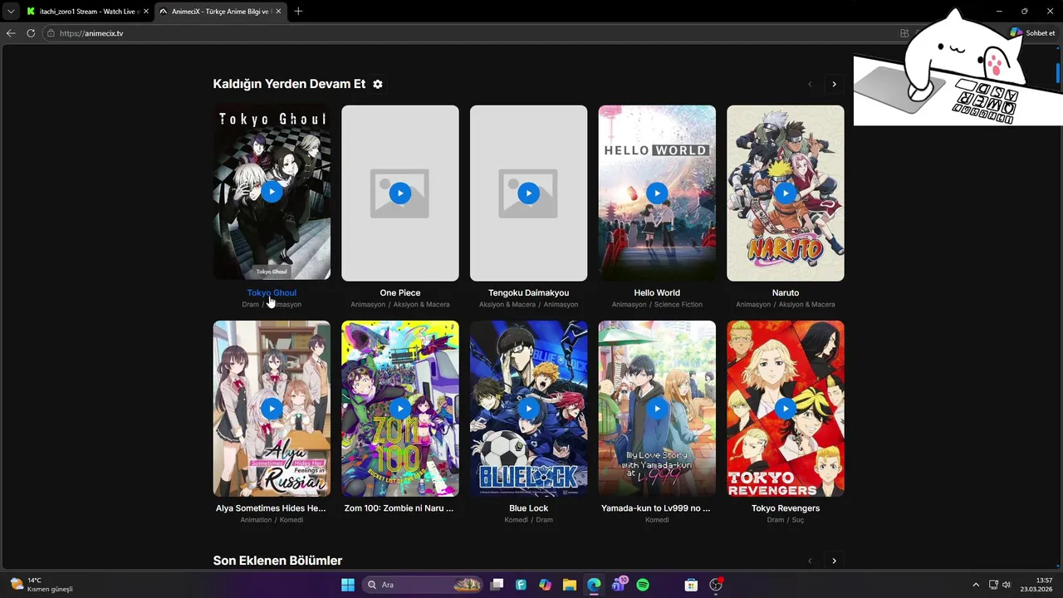1063x598 pixels.
Task: Open the Blue Lock title link
Action: pyautogui.click(x=528, y=507)
